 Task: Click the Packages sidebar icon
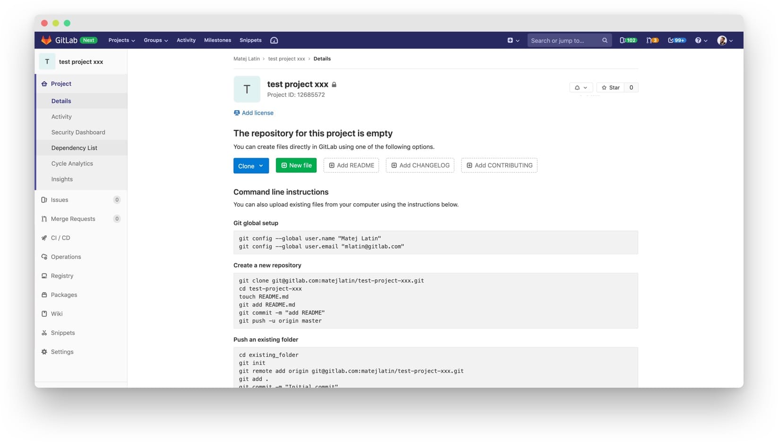(44, 295)
